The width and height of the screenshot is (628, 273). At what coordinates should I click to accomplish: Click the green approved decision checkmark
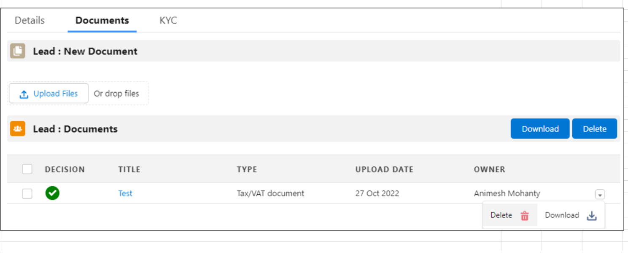tap(52, 193)
